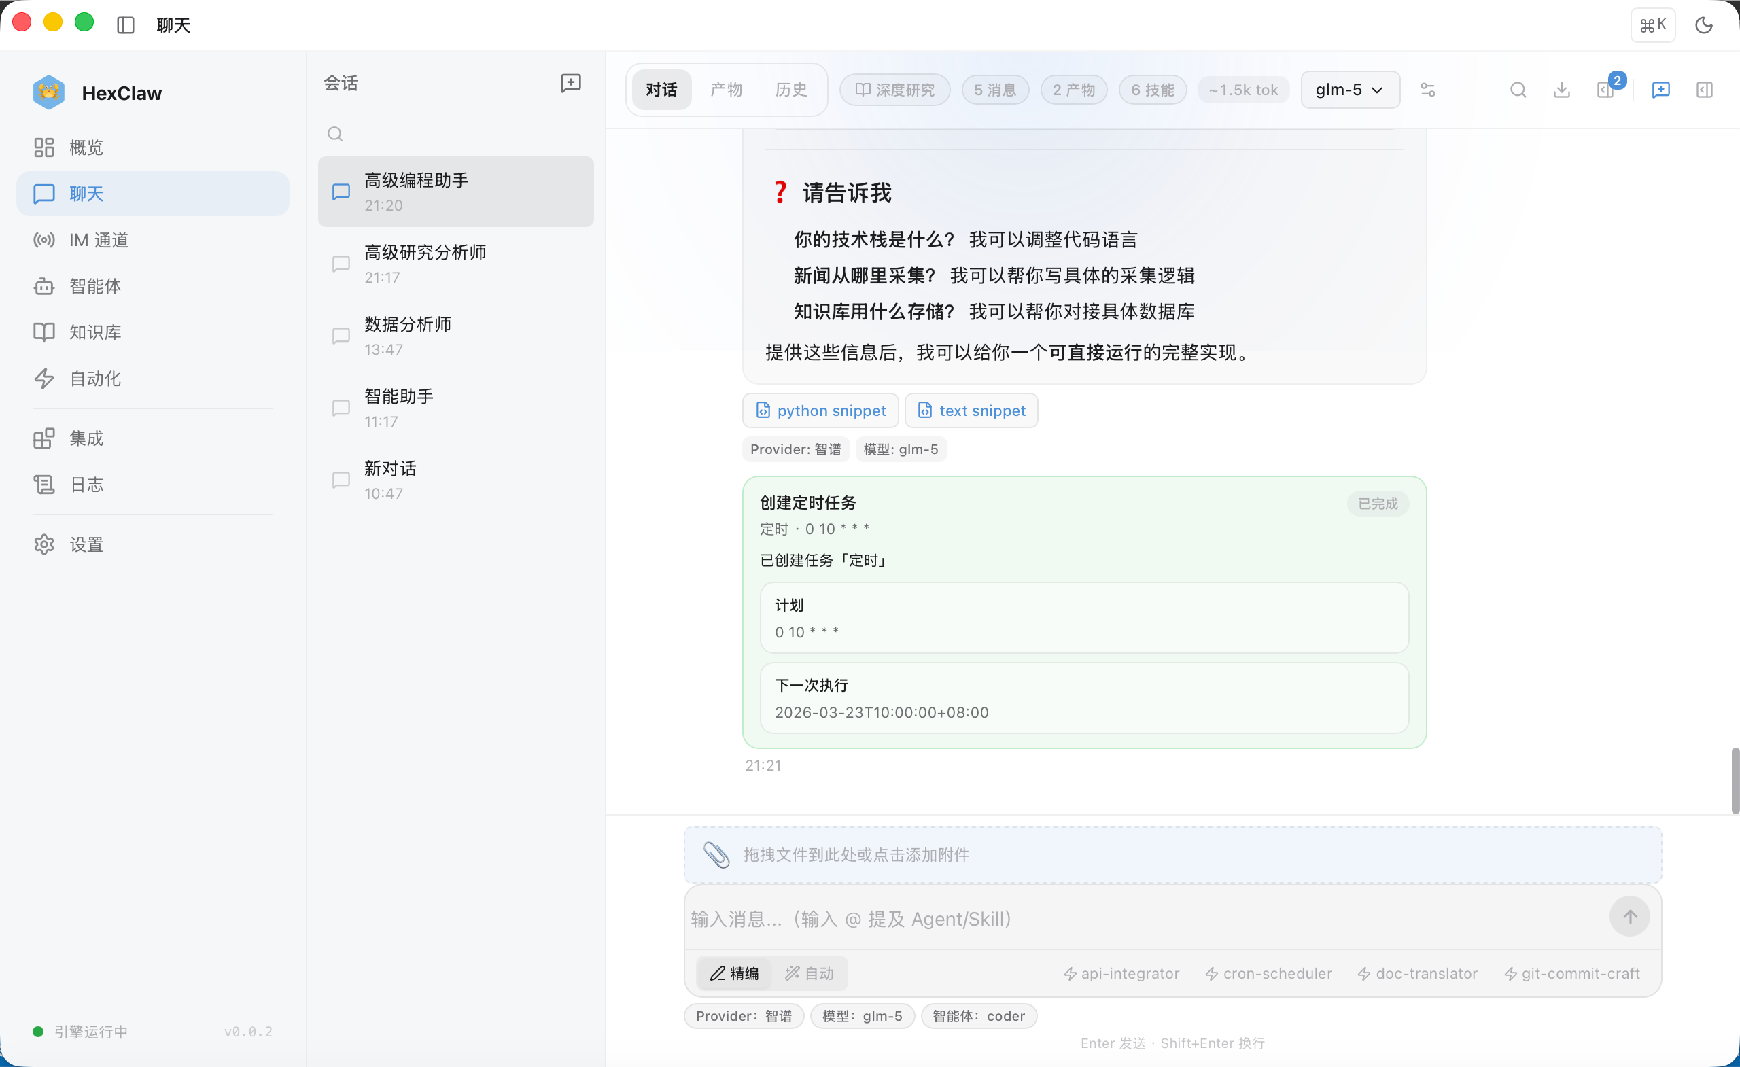1740x1067 pixels.
Task: Insert the doc-translator skill
Action: (x=1417, y=974)
